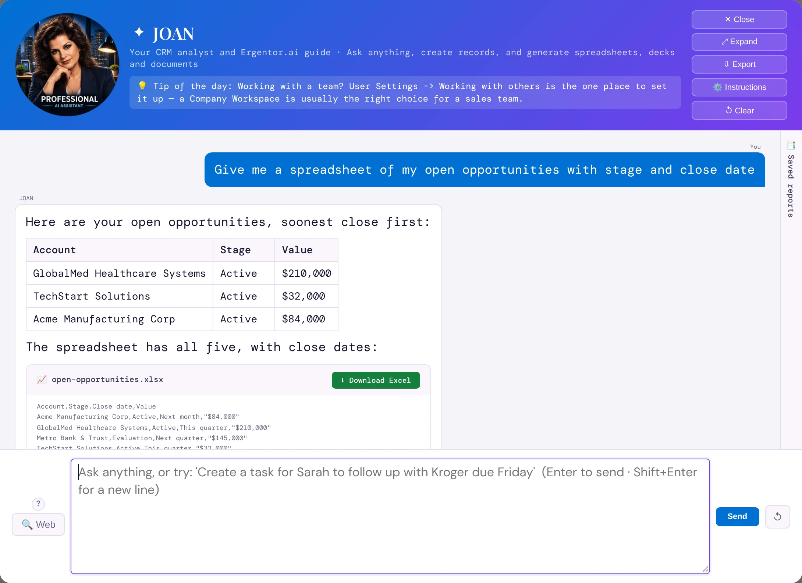The width and height of the screenshot is (802, 583).
Task: Click 'The spreadsheet has all five' sentence
Action: point(202,347)
